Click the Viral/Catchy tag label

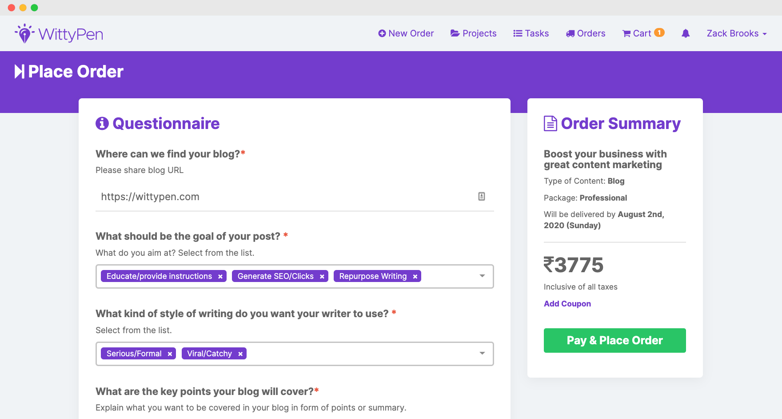click(209, 354)
